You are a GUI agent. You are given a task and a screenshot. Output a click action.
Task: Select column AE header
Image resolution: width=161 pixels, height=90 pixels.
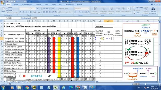coord(117,21)
